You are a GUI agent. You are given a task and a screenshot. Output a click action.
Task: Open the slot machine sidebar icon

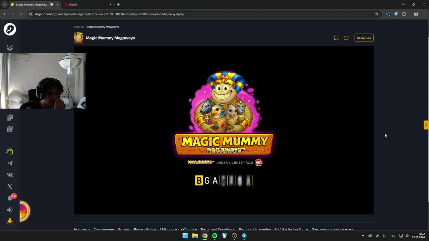pos(10,129)
